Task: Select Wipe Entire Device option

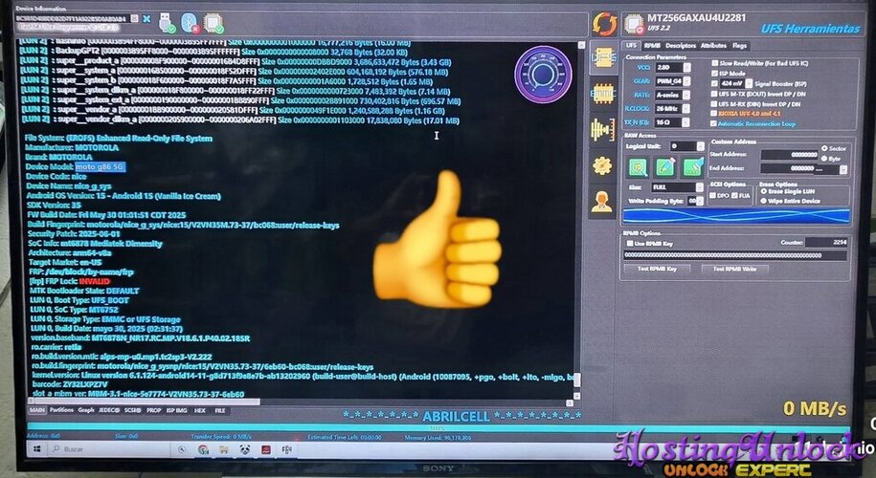Action: pos(763,201)
